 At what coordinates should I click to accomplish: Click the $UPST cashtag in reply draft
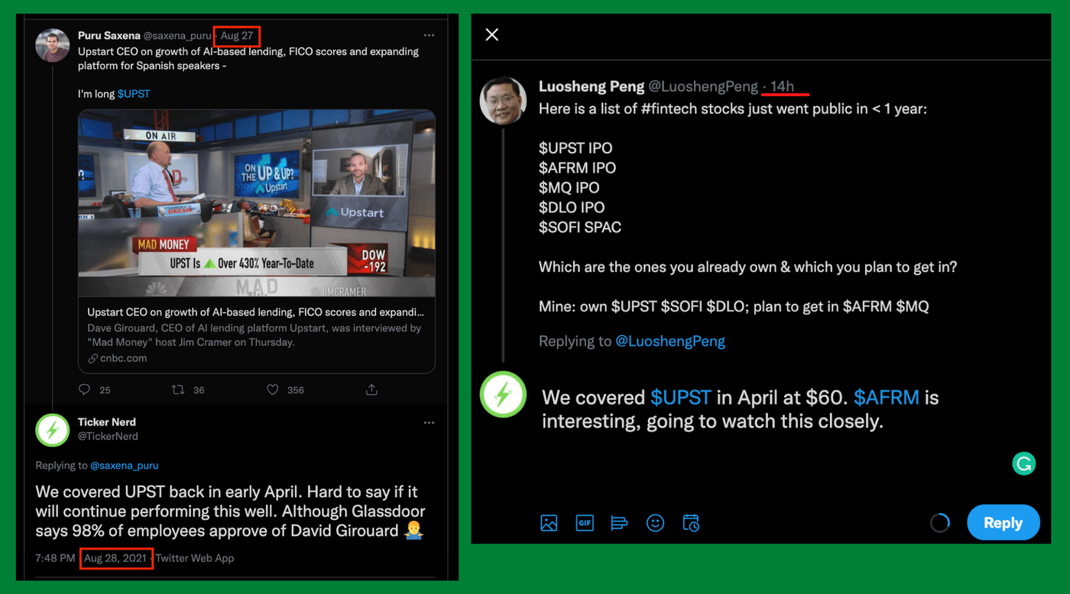[x=681, y=397]
